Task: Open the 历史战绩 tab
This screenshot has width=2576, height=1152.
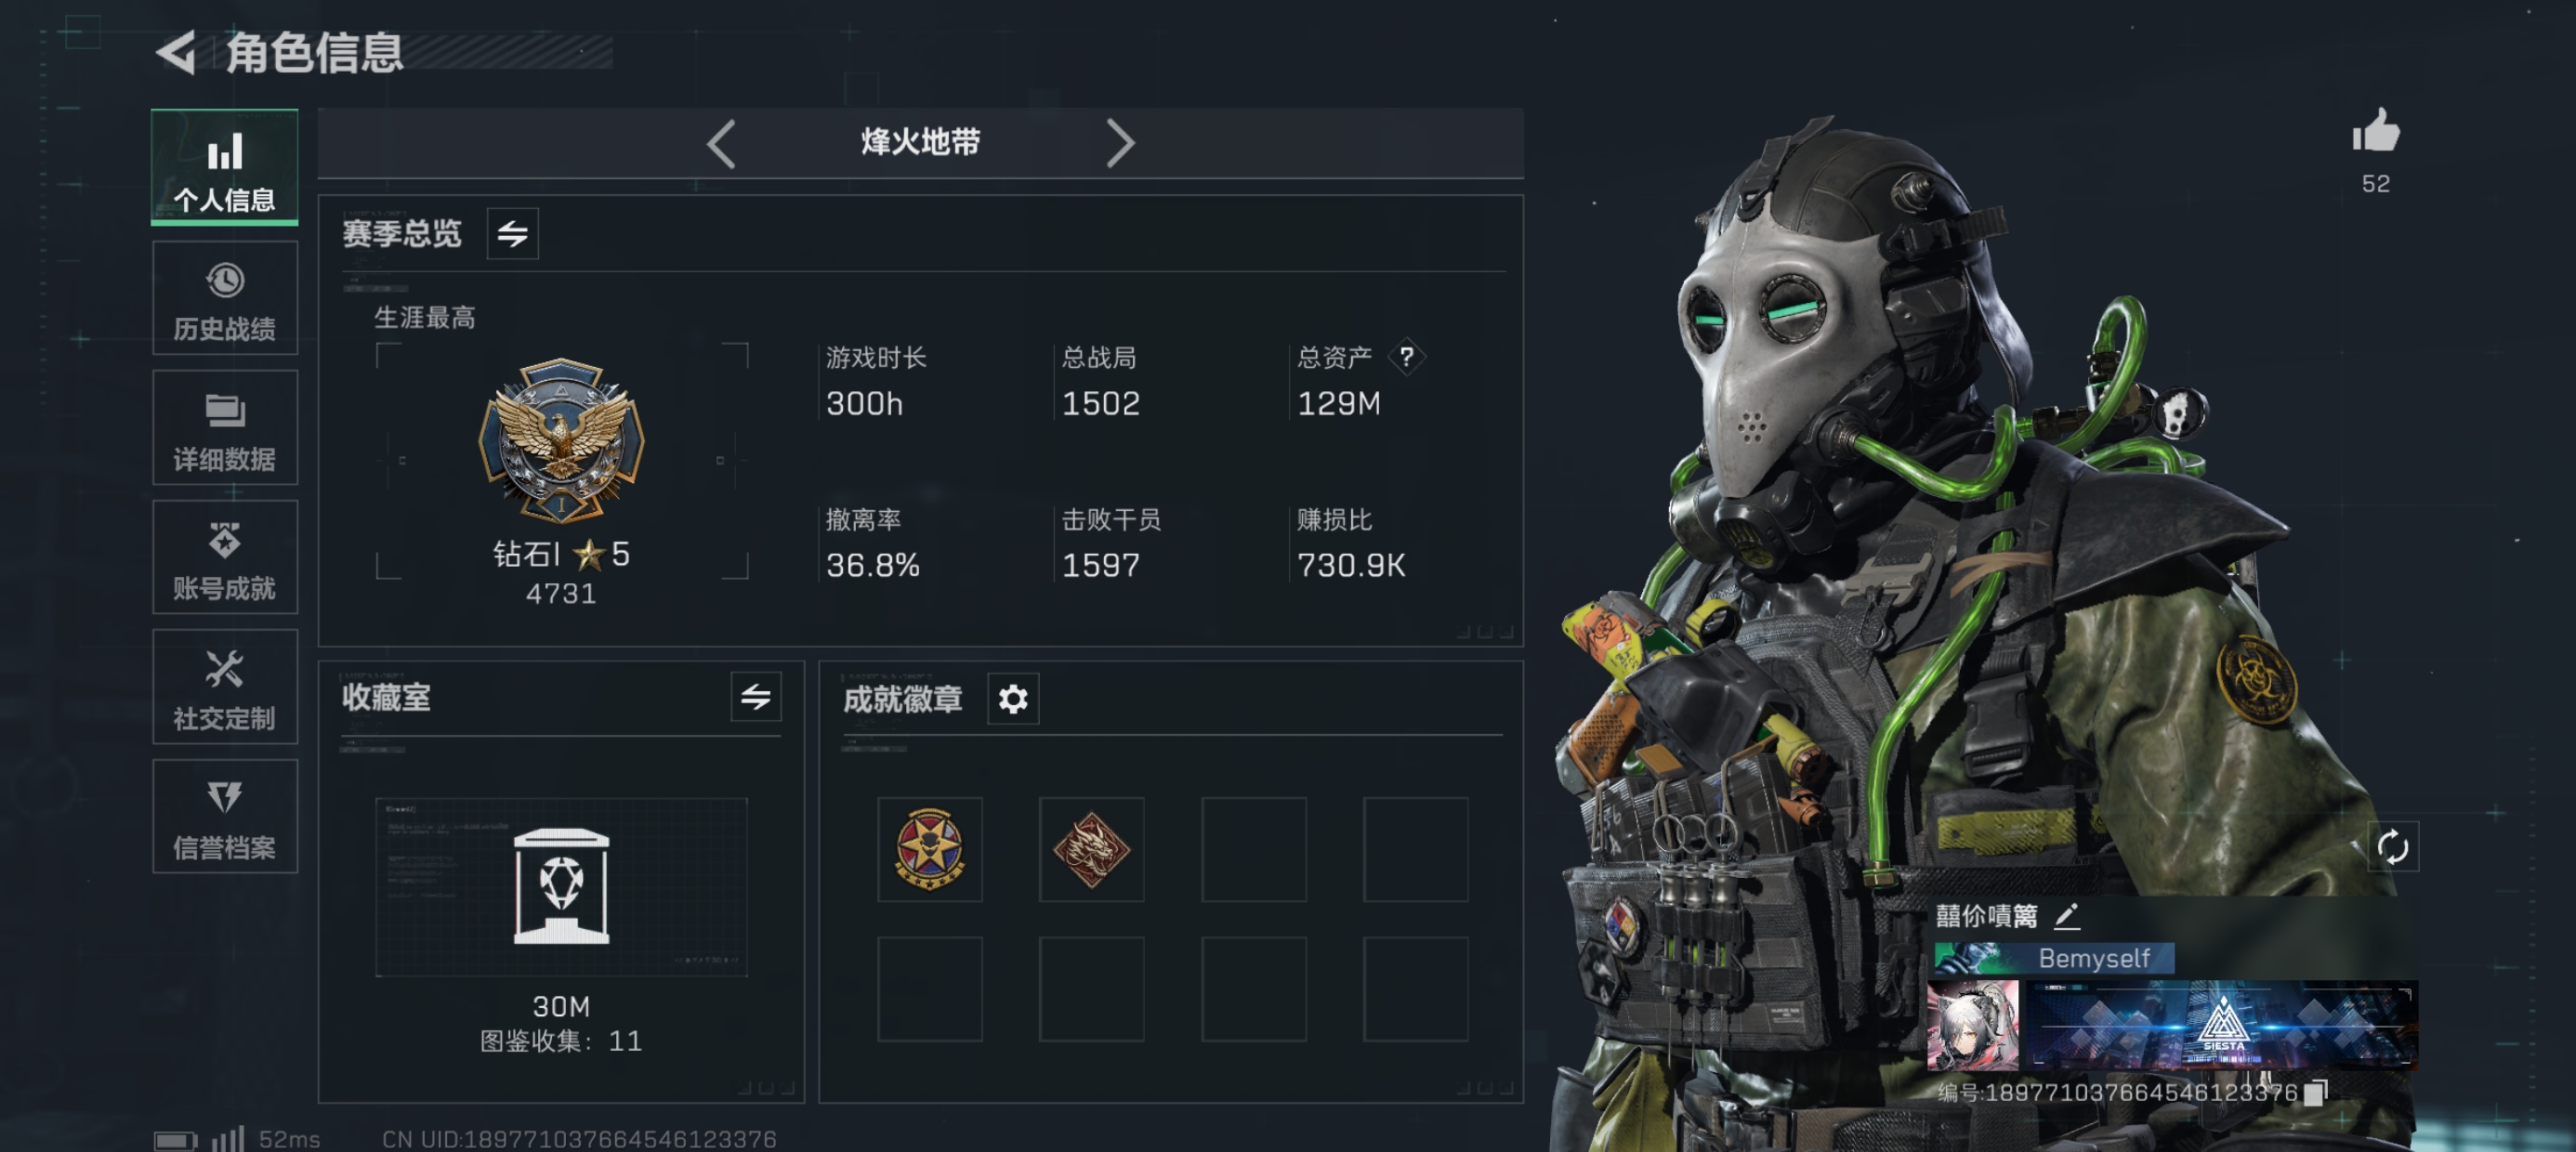Action: 225,298
